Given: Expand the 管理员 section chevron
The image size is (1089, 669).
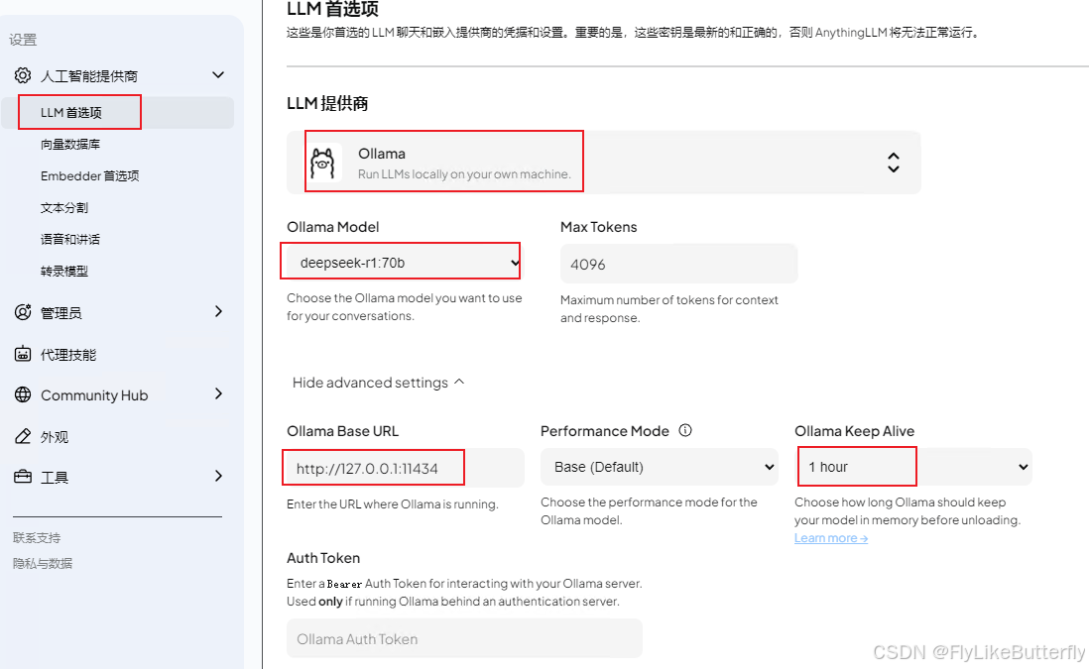Looking at the screenshot, I should pyautogui.click(x=219, y=311).
